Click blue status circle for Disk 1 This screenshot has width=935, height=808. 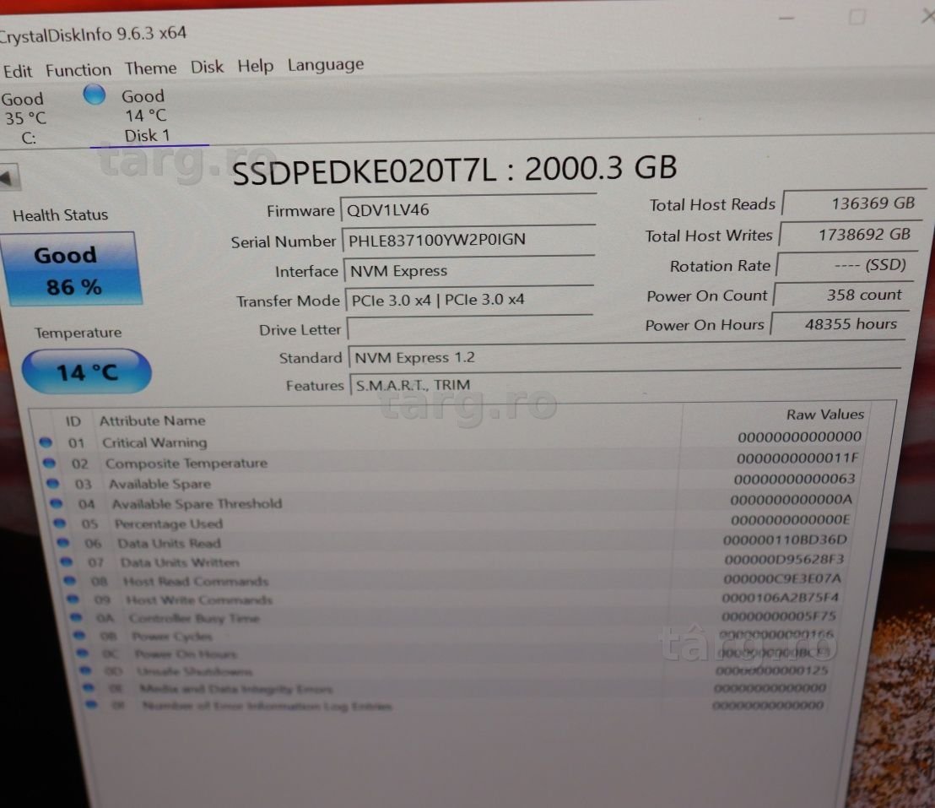[x=95, y=95]
